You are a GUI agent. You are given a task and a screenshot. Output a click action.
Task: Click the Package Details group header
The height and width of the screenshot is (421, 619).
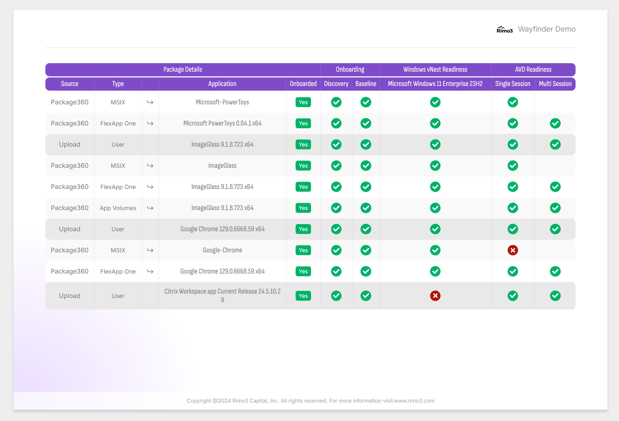183,70
